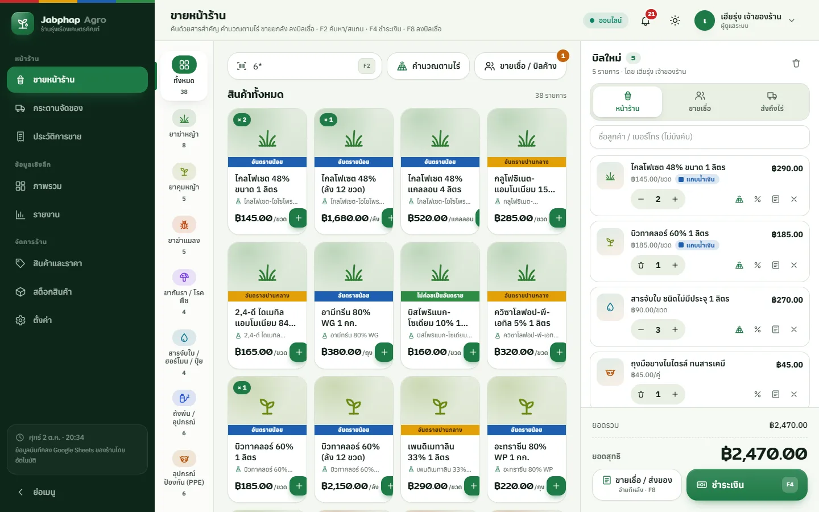Add อามีทรีน 80% WG ฿380 to bill

(384, 352)
